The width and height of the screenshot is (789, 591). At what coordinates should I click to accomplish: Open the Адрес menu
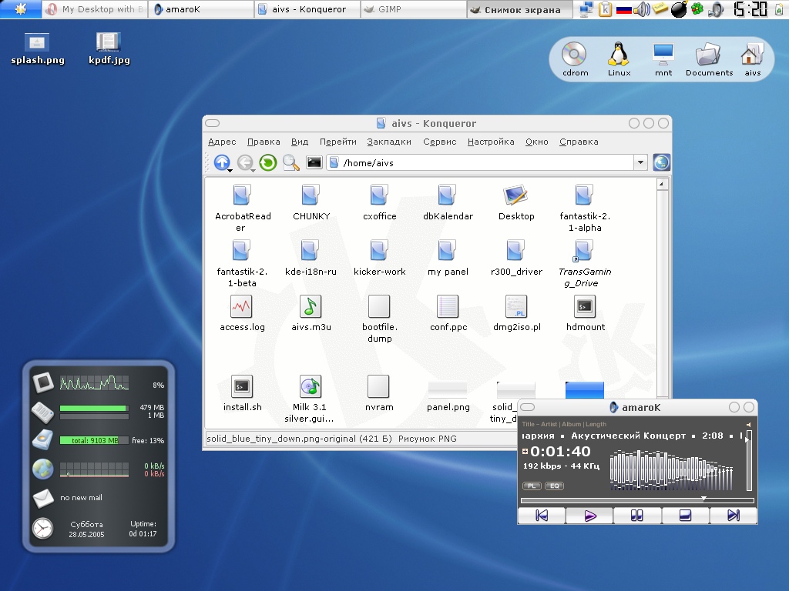pos(222,142)
